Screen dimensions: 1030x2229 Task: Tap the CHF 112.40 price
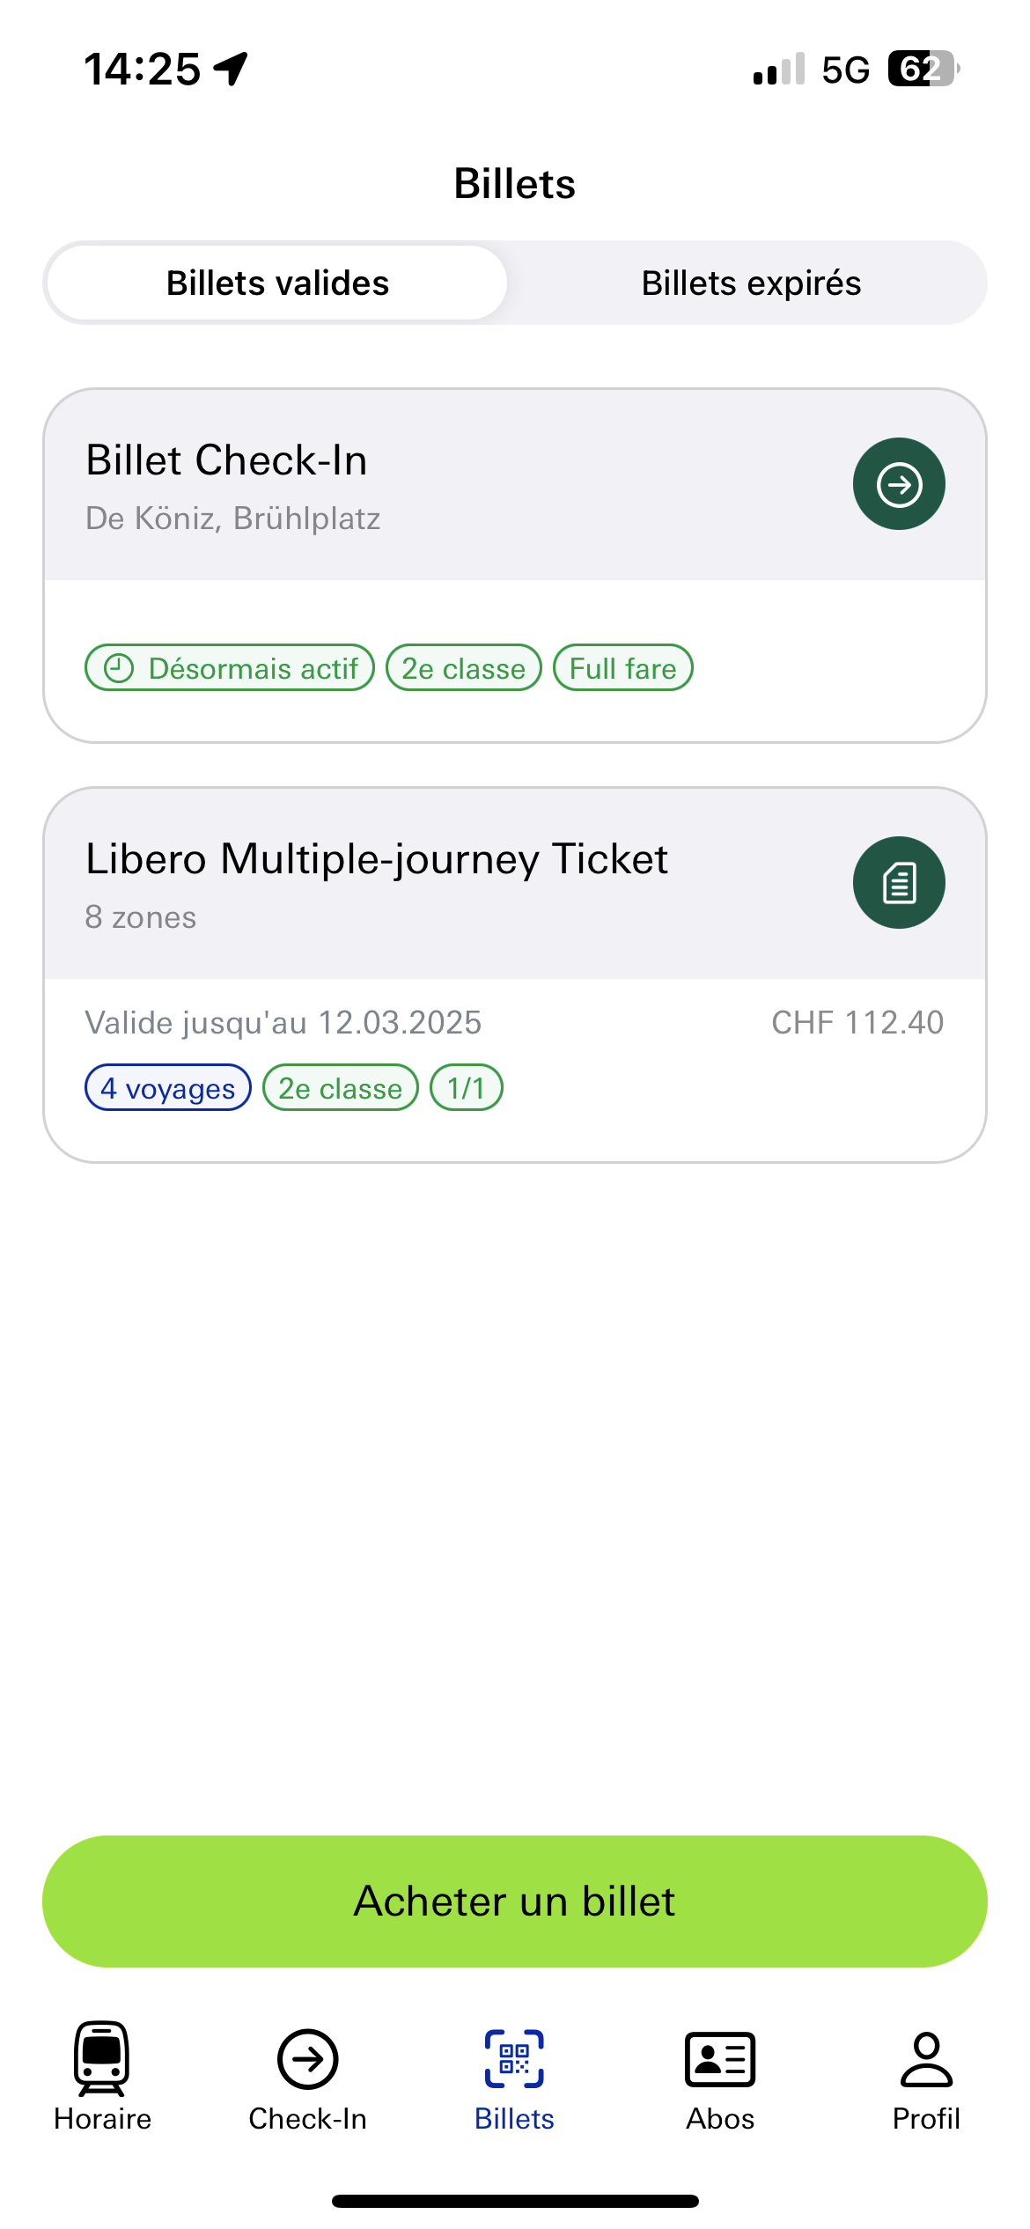click(x=857, y=1022)
